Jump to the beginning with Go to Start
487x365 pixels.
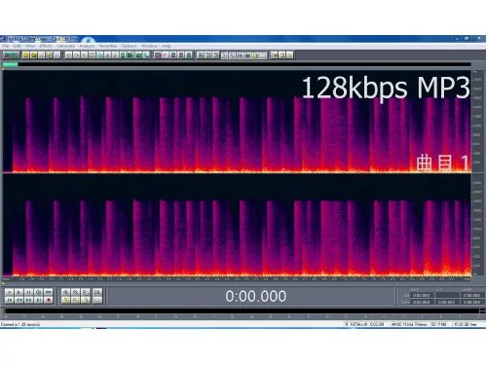pyautogui.click(x=10, y=300)
